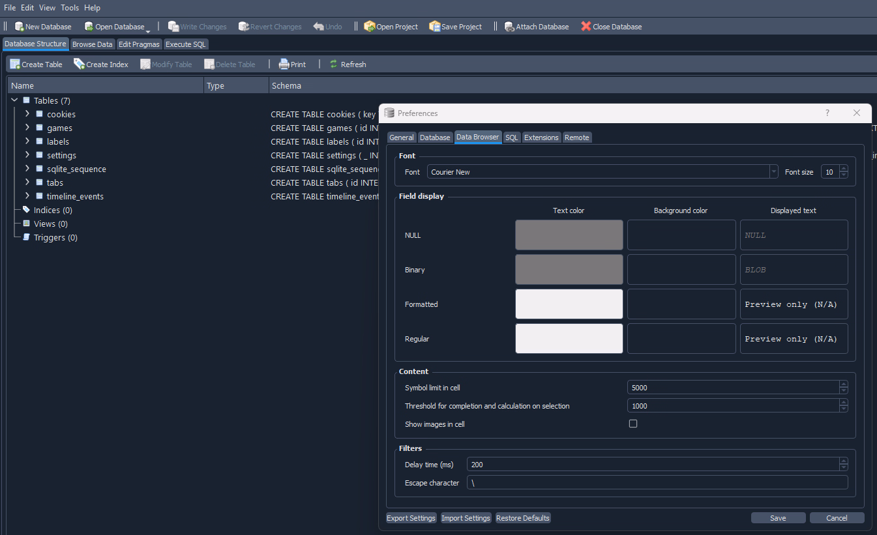Image resolution: width=877 pixels, height=535 pixels.
Task: Pick the Regular text color swatch
Action: (569, 339)
